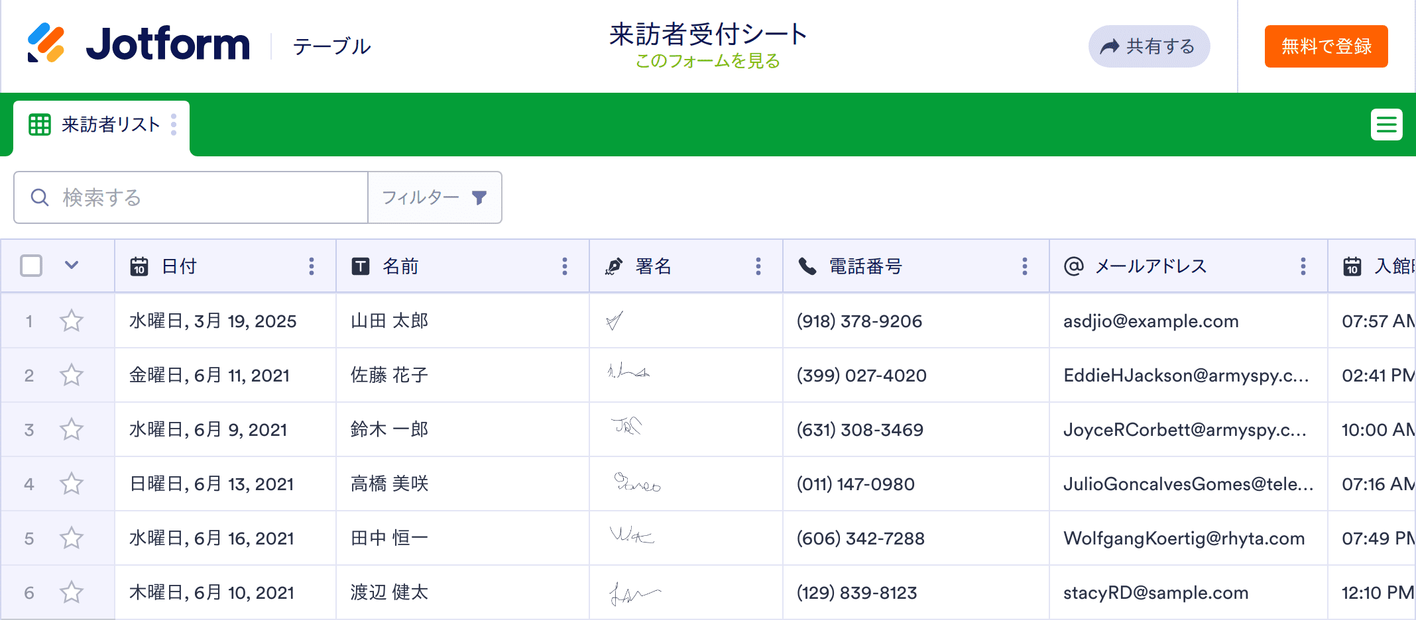1416x620 pixels.
Task: Click the Jotform logo icon
Action: 46,44
